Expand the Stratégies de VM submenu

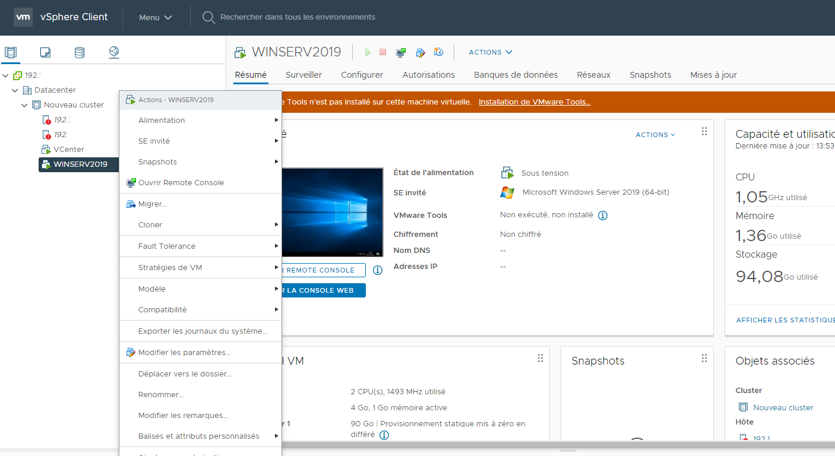200,268
